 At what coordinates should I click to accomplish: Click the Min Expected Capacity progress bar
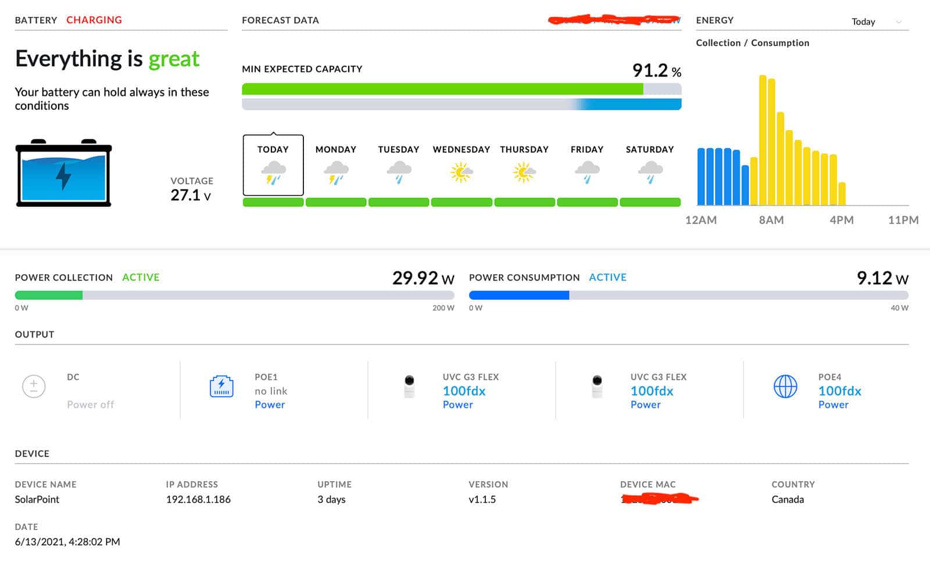tap(462, 88)
